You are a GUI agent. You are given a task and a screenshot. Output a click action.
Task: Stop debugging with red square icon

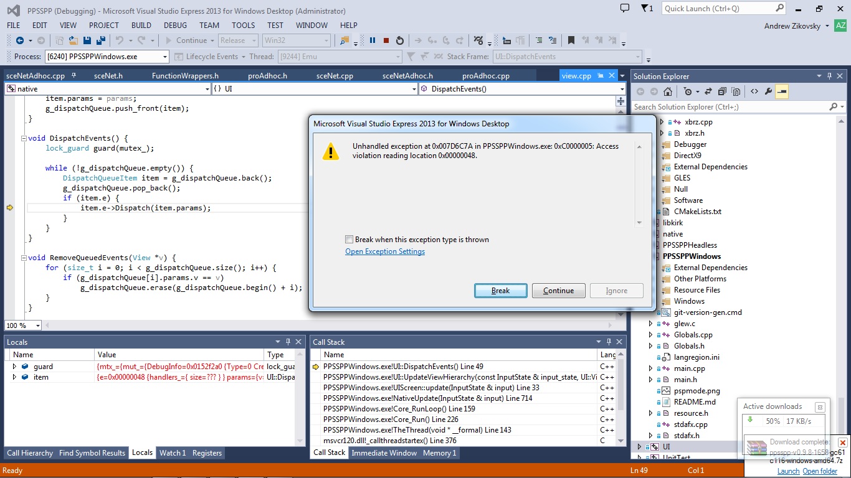[386, 40]
